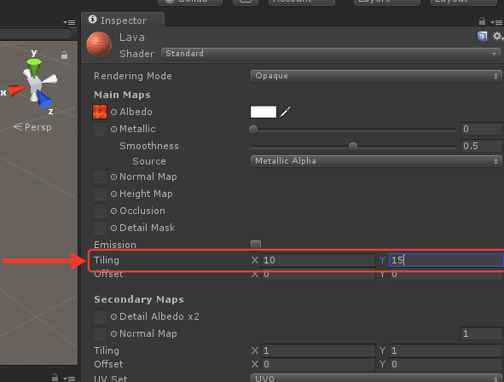Click the red X axis cone on gizmo

(17, 90)
